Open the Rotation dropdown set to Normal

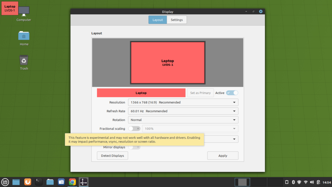tap(183, 120)
